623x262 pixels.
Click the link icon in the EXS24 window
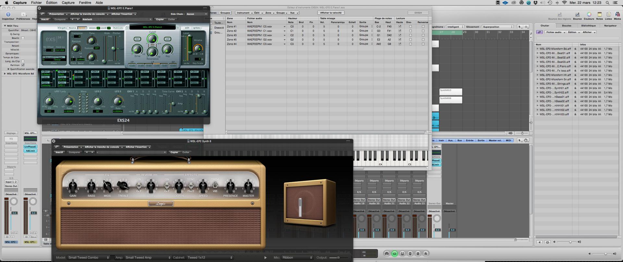(43, 14)
